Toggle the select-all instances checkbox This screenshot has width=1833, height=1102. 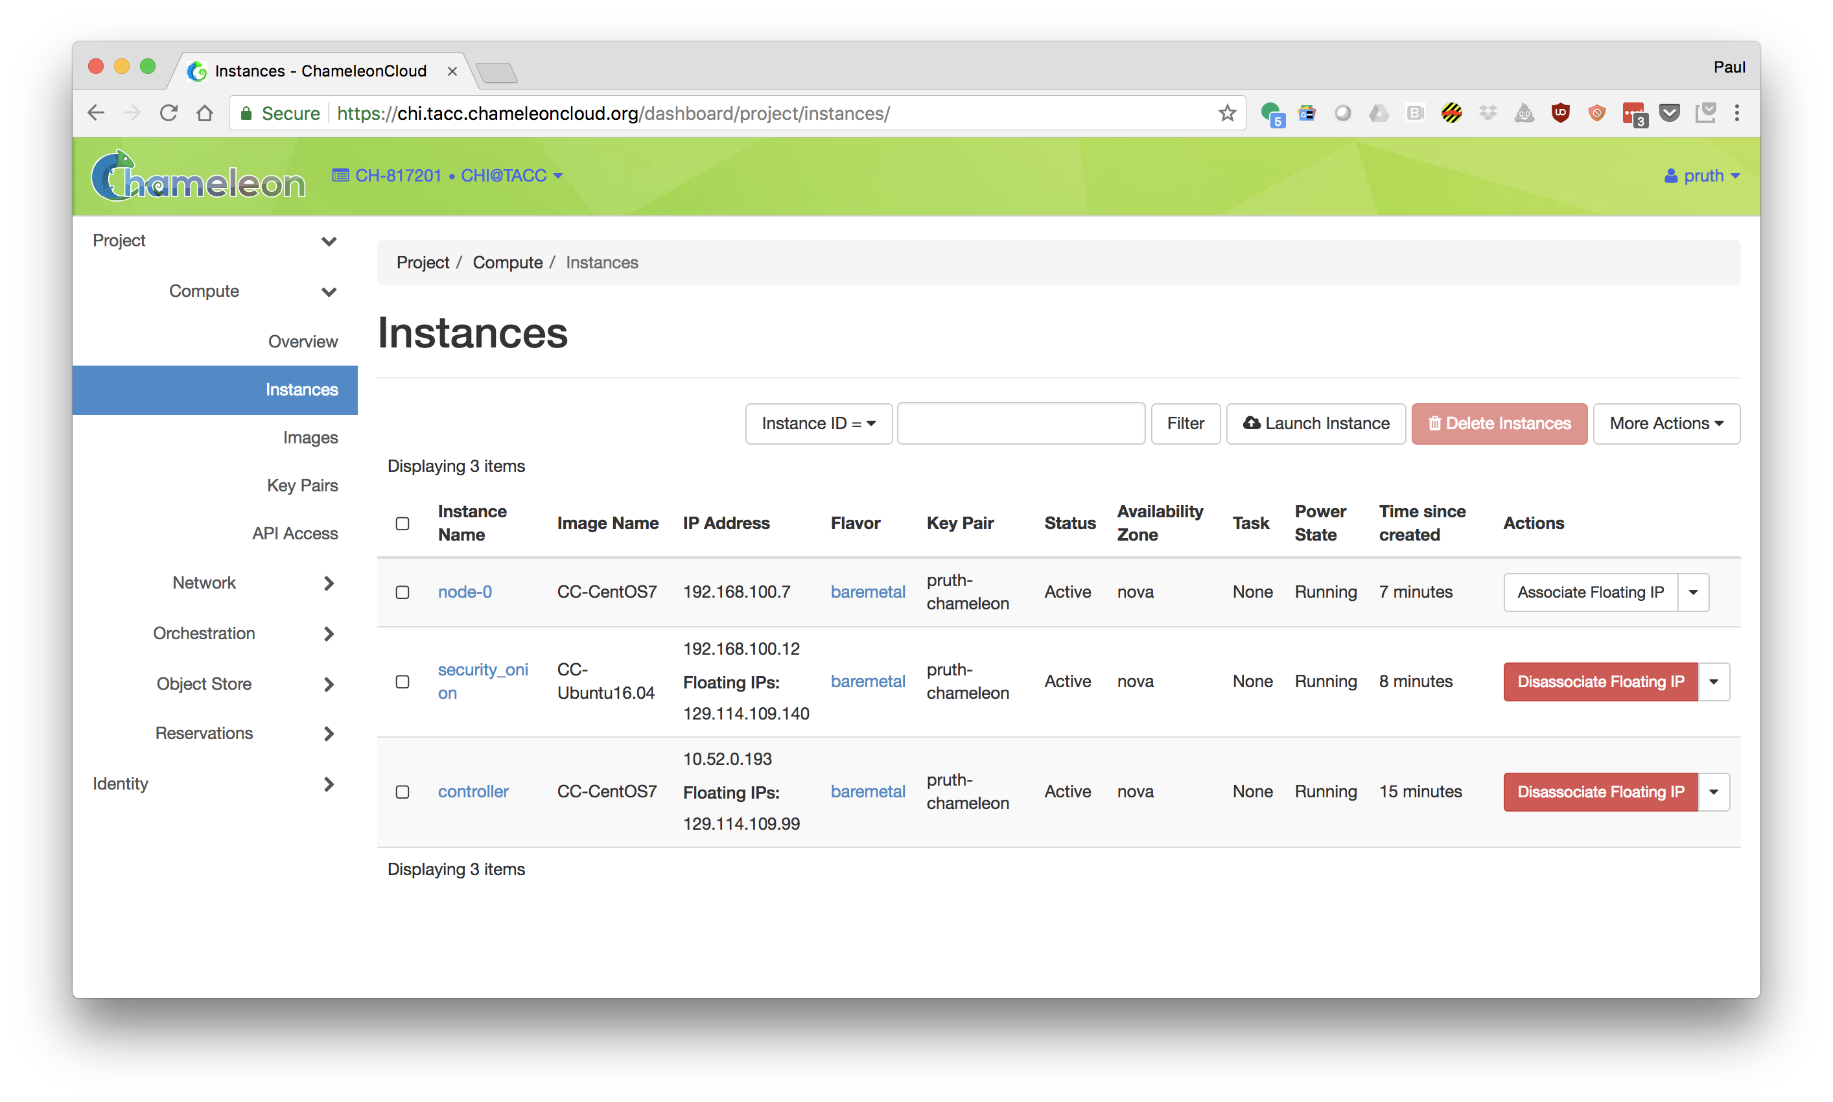[x=403, y=524]
